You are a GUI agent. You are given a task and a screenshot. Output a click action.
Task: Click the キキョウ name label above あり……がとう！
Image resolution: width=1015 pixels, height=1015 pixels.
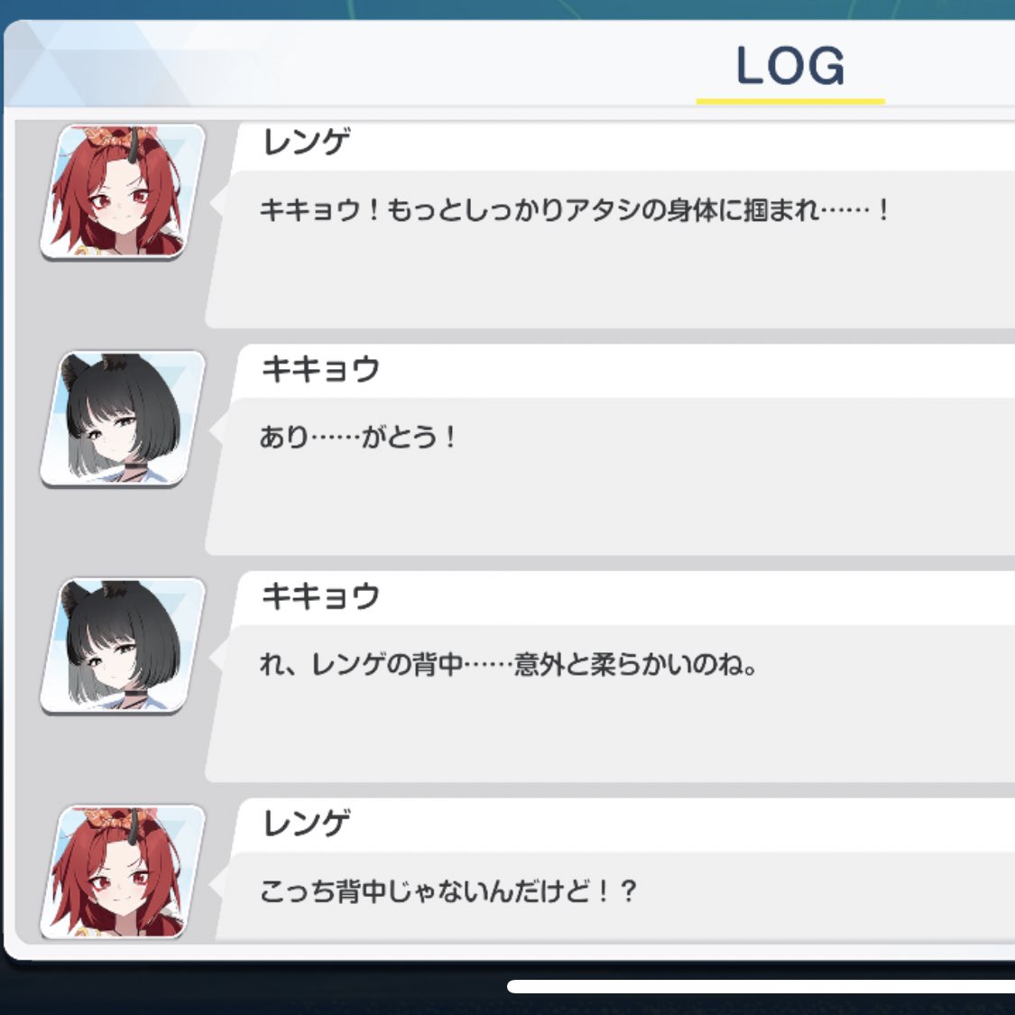coord(320,369)
